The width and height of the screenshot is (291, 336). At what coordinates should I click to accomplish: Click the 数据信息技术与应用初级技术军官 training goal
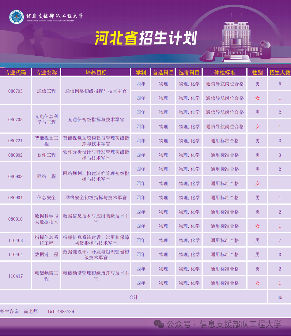pos(96,219)
